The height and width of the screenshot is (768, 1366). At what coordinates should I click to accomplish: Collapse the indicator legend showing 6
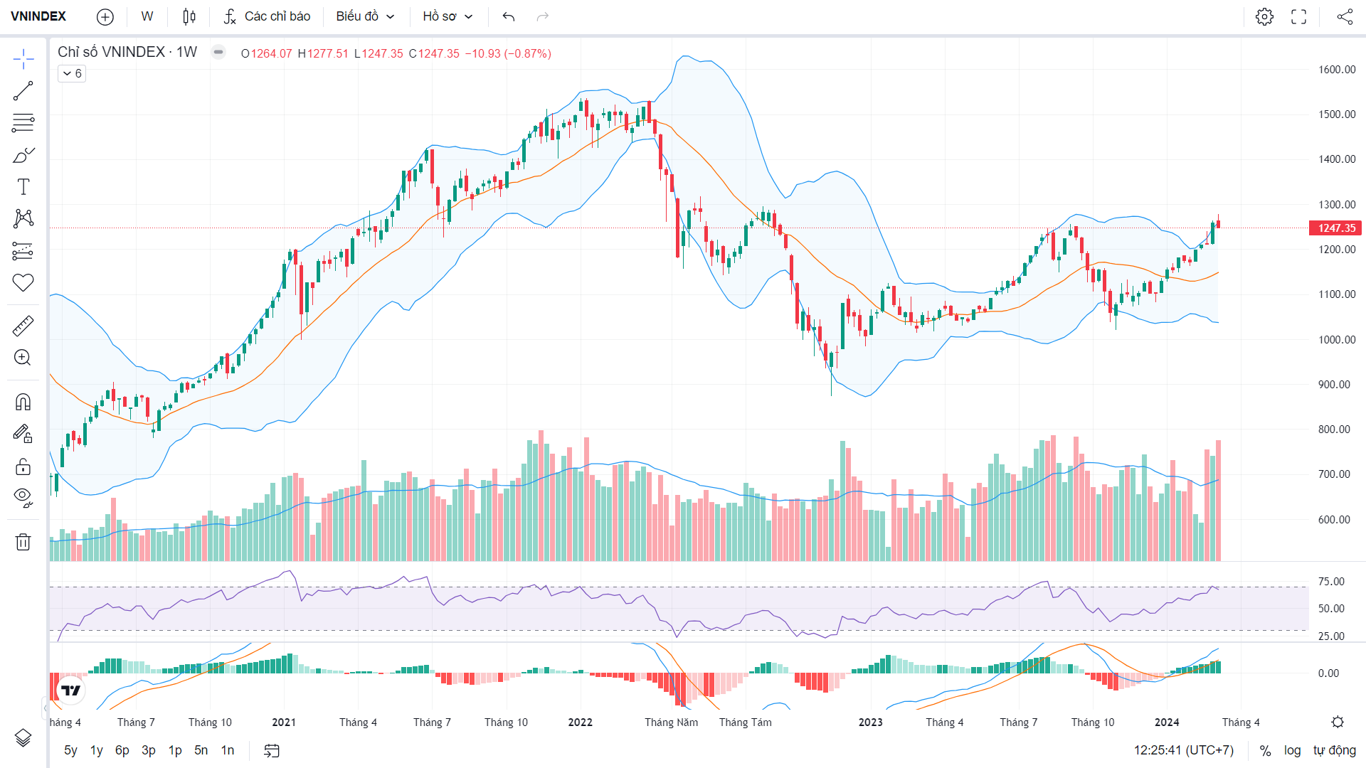pyautogui.click(x=72, y=73)
